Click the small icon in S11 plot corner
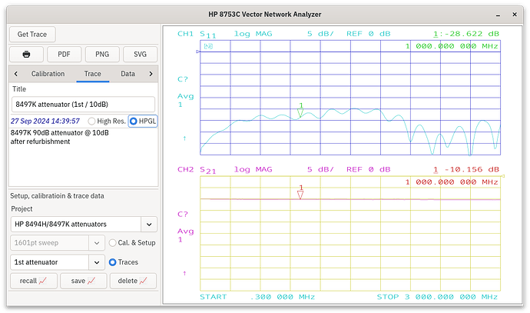The height and width of the screenshot is (313, 530). [x=208, y=46]
